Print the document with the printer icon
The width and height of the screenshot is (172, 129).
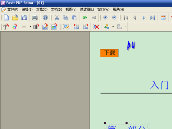point(35,18)
